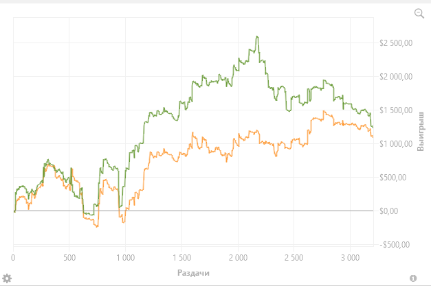Click the 1 500 tick on x-axis
The width and height of the screenshot is (431, 286).
tap(181, 259)
